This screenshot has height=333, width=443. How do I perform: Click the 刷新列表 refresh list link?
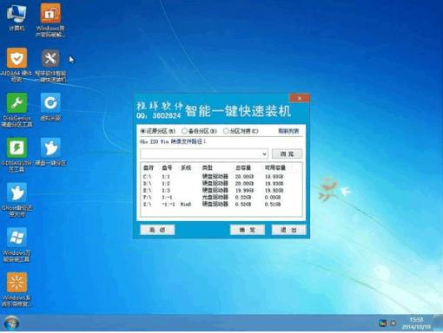tap(288, 131)
